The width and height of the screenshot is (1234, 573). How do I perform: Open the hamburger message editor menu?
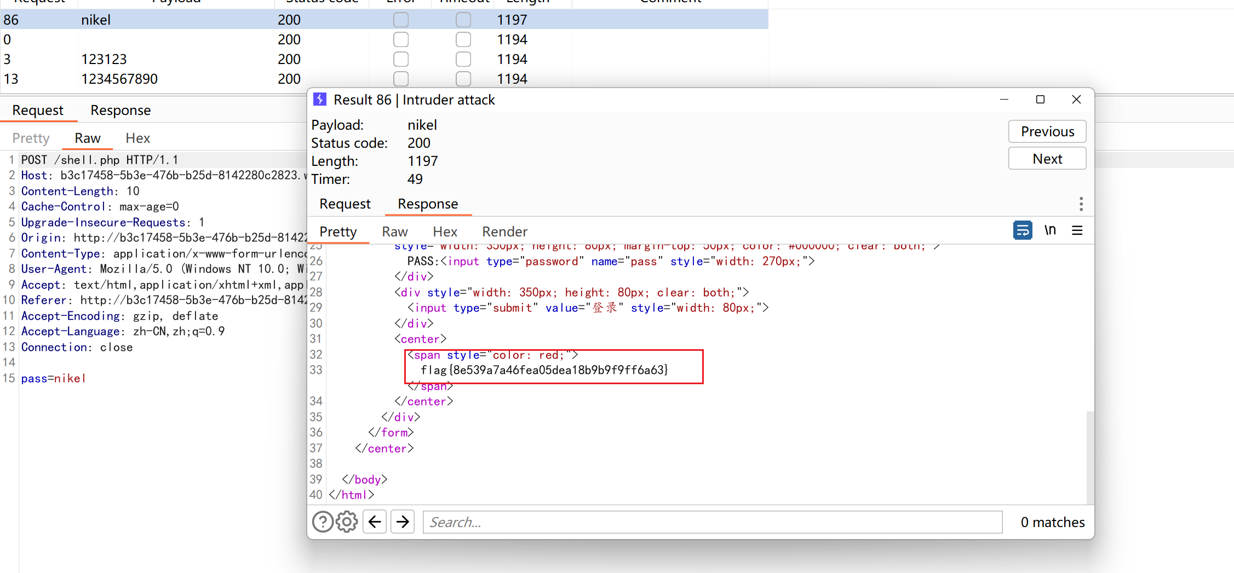point(1077,230)
